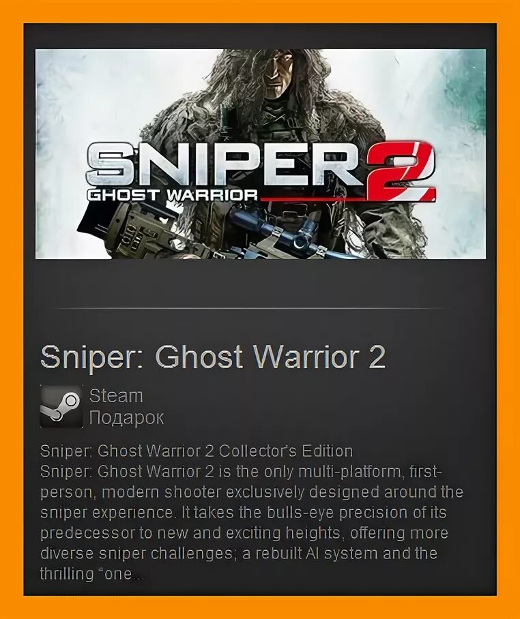The height and width of the screenshot is (619, 520).
Task: Click the phrase 'multi-platform, first-' in the description
Action: 371,472
